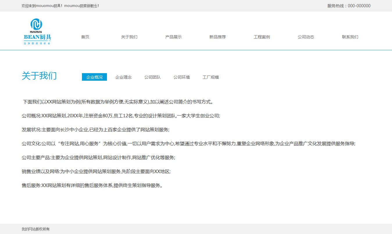Switch to the 工厂规模 tab
Screen dimensions: 392x234
211,77
